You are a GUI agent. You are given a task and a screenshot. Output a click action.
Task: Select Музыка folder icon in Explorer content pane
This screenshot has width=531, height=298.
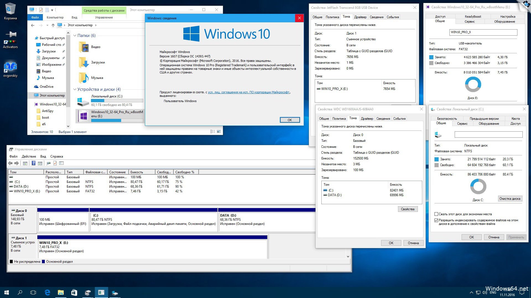pos(84,78)
